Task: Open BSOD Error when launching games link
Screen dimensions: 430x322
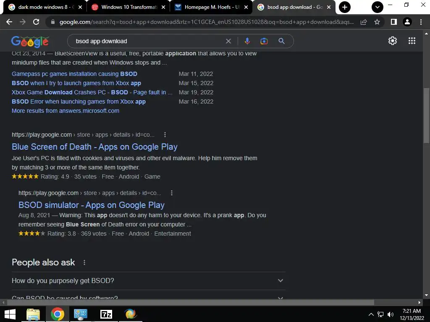Action: pos(79,101)
